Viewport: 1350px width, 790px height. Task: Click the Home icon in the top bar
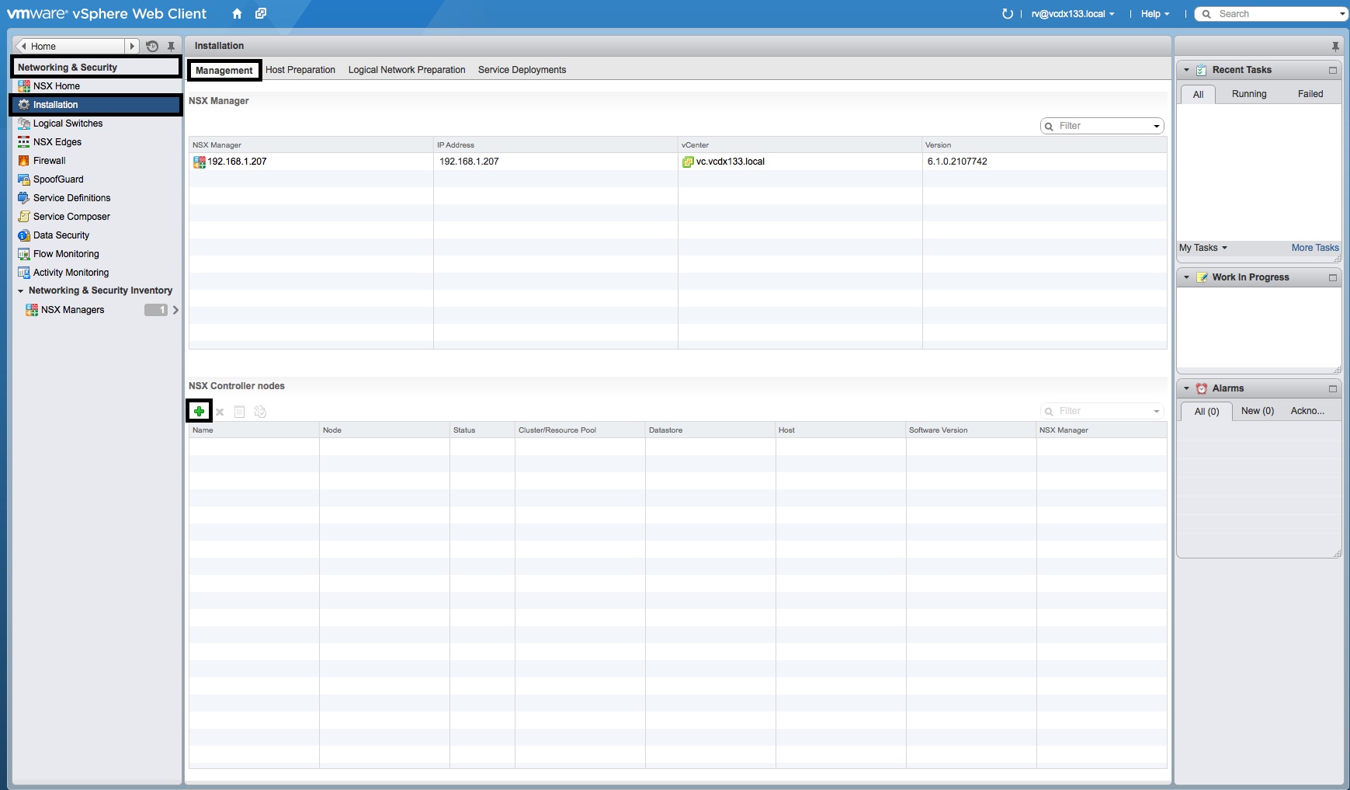[x=237, y=13]
